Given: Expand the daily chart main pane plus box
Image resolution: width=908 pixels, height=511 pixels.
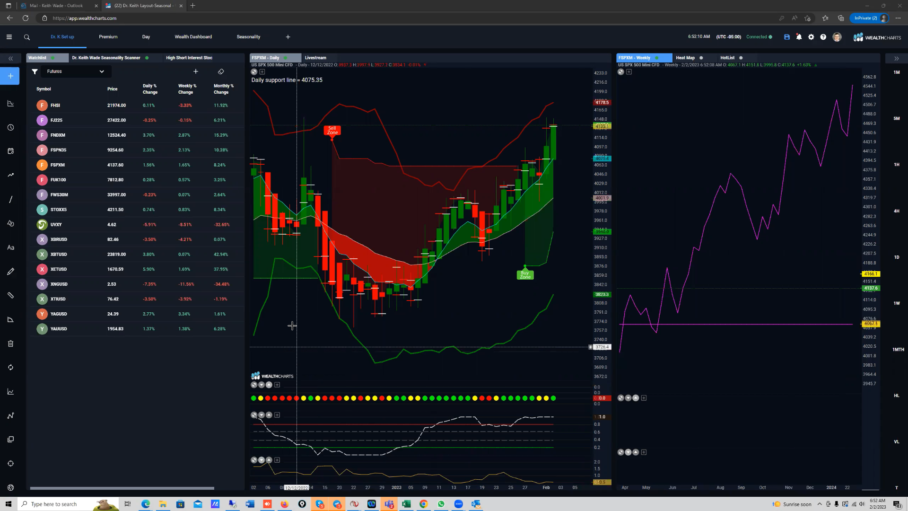Looking at the screenshot, I should tap(262, 72).
